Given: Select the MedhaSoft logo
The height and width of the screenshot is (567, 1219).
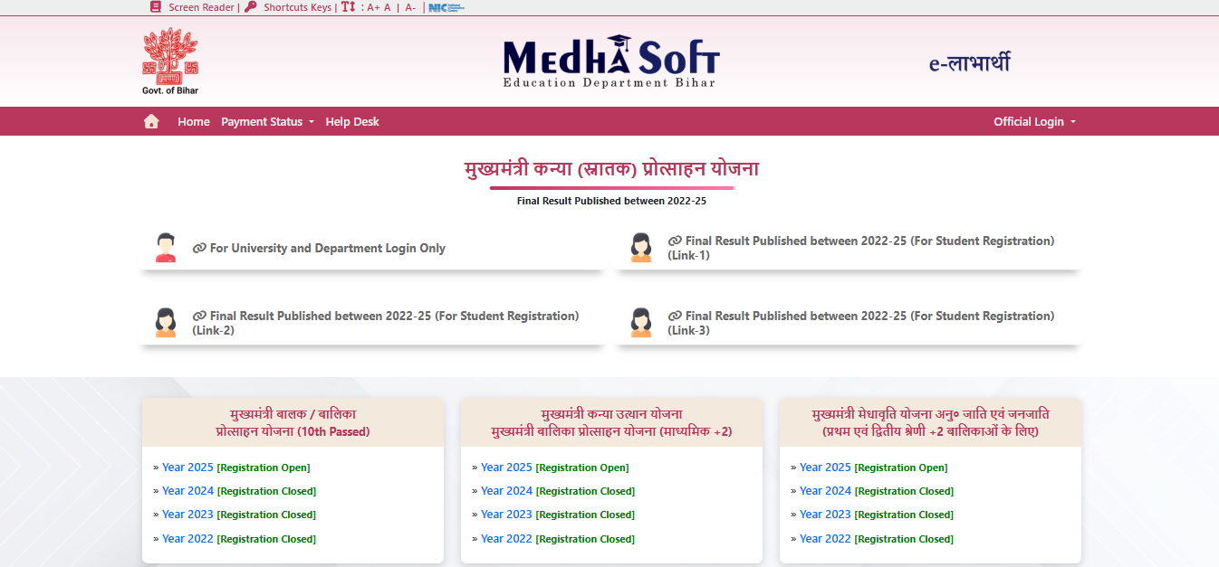Looking at the screenshot, I should (609, 61).
